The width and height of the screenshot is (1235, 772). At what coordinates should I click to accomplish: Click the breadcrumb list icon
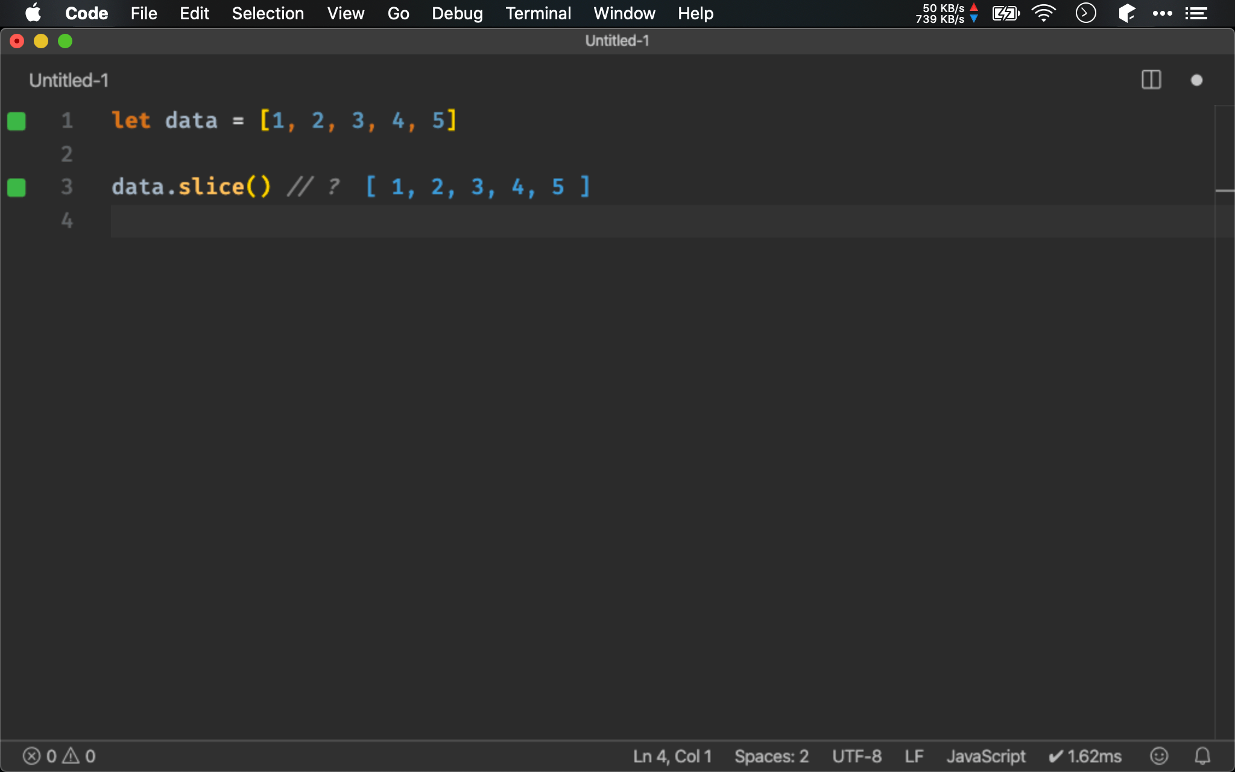(x=1199, y=13)
